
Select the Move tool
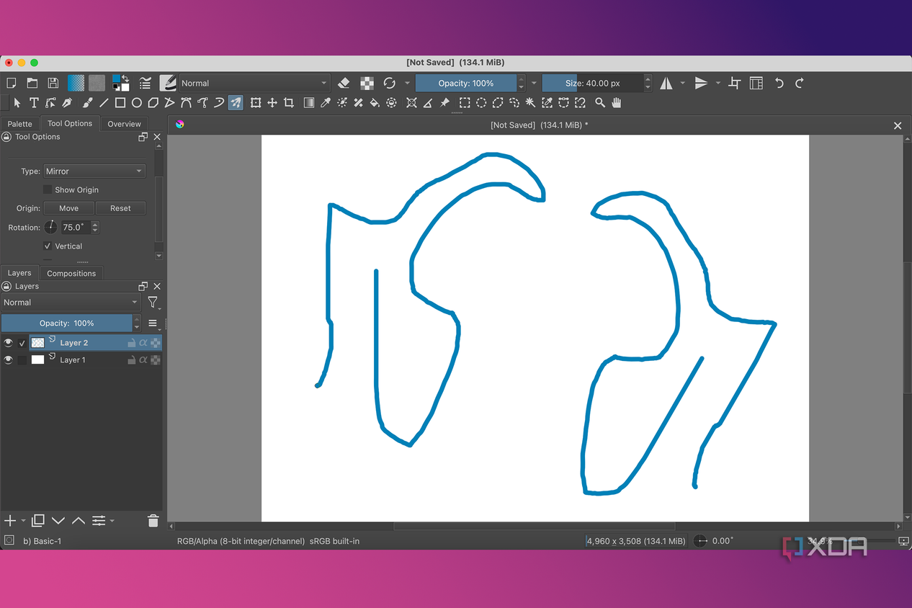272,103
